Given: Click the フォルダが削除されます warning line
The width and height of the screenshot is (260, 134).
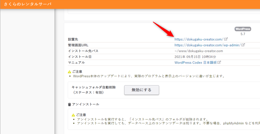Looking at the screenshot, I should [x=143, y=119].
